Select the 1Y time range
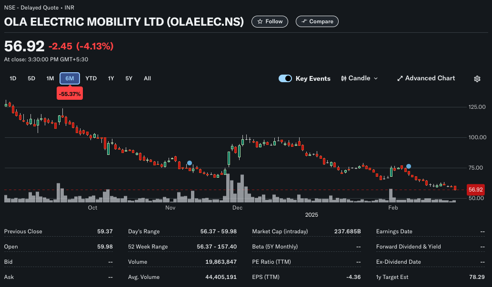Image resolution: width=492 pixels, height=287 pixels. 111,78
